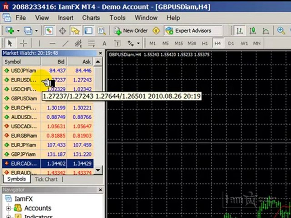This screenshot has height=218, width=291.
Task: Open the Strategy Tester icon
Action: pos(102,31)
